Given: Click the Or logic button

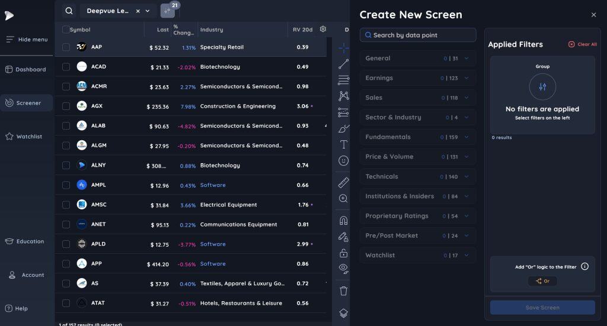Looking at the screenshot, I should [542, 281].
